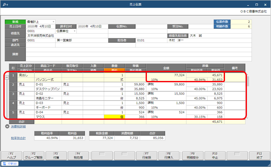
Task: Click the 新規 green status label
Action: (x=15, y=22)
